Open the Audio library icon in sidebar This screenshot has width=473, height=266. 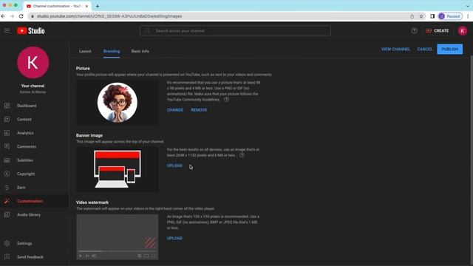point(7,214)
